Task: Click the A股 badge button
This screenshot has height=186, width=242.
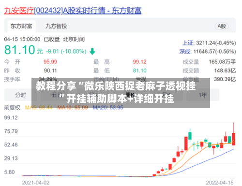Action: [222, 26]
